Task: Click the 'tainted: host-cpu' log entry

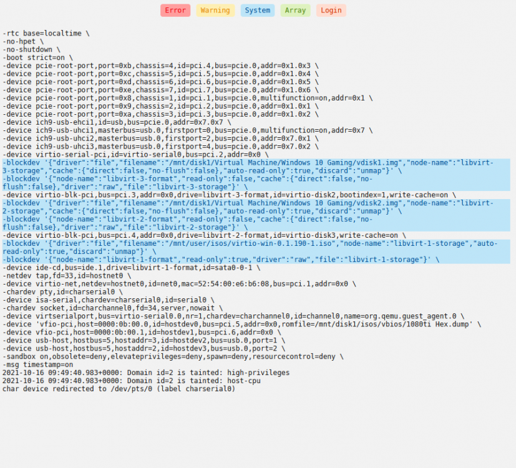Action: click(132, 381)
